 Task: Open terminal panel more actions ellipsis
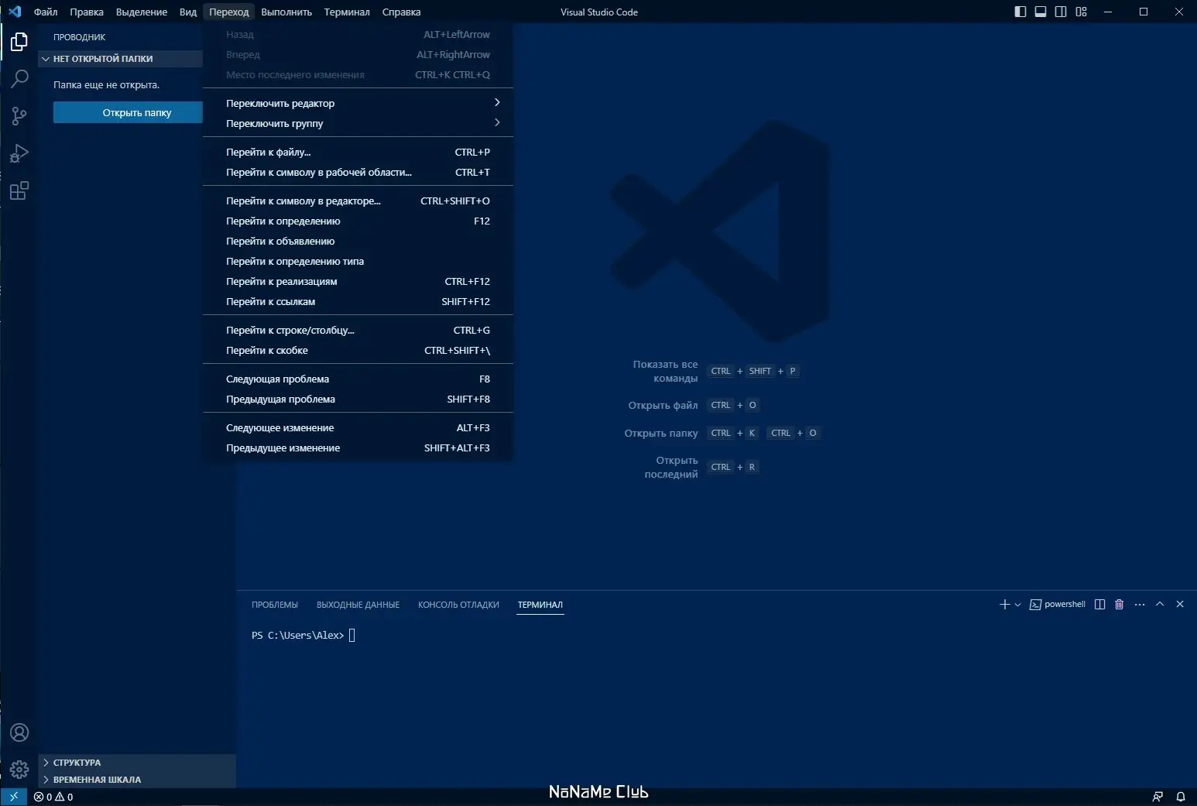[1140, 605]
